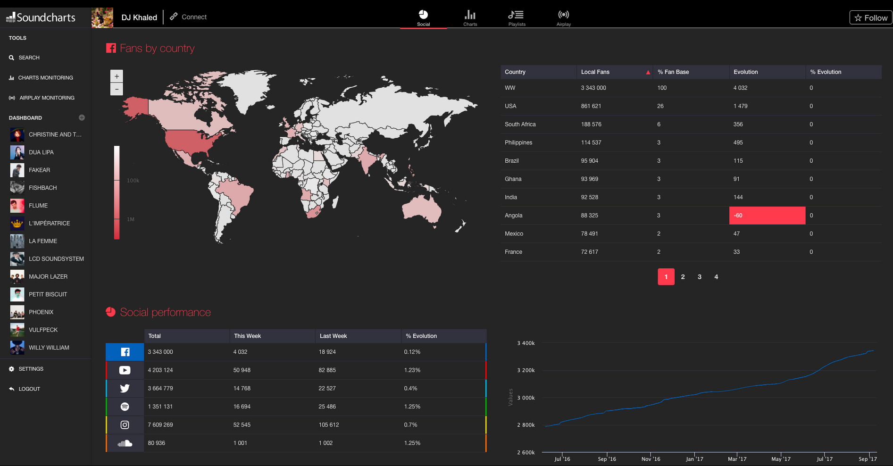The width and height of the screenshot is (893, 466).
Task: Select the YouTube row icon
Action: pyautogui.click(x=125, y=370)
